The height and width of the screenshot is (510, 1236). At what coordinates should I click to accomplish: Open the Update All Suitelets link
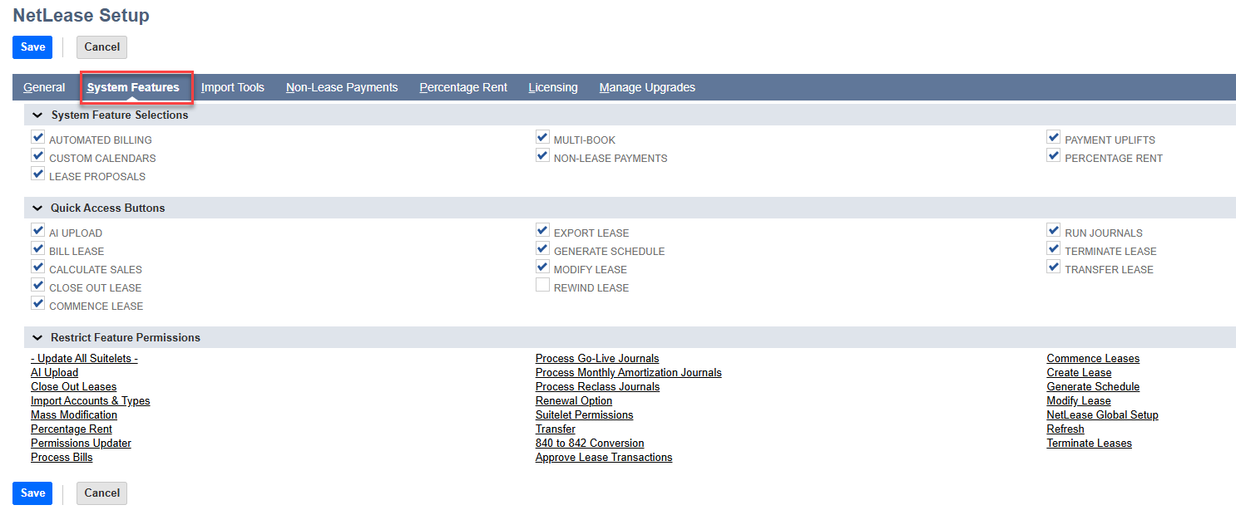(84, 359)
